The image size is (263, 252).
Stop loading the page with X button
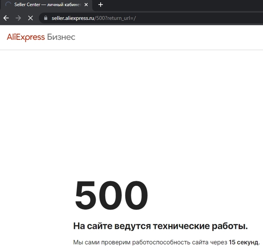click(x=30, y=18)
